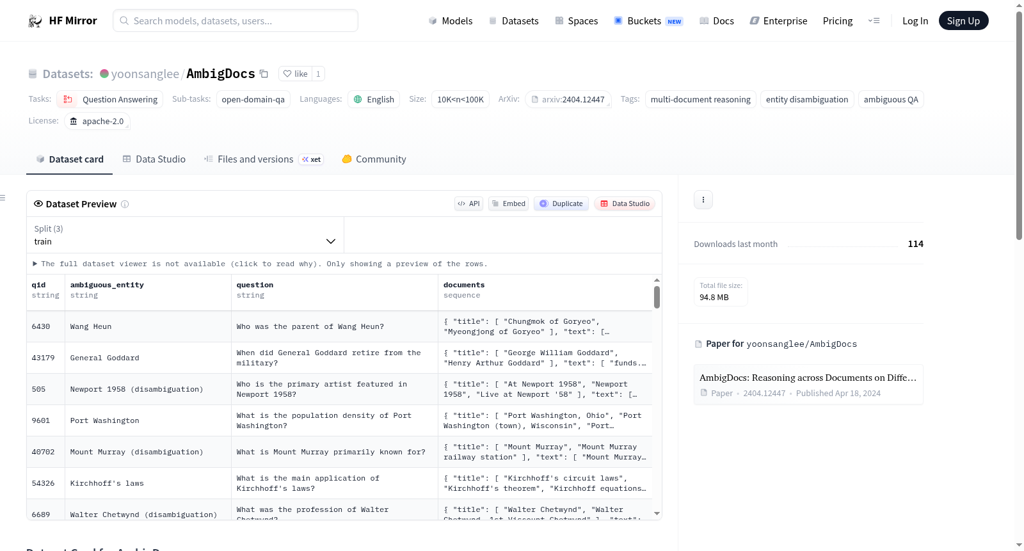Select the Port Washington entity cell
The height and width of the screenshot is (551, 1024).
click(x=148, y=420)
